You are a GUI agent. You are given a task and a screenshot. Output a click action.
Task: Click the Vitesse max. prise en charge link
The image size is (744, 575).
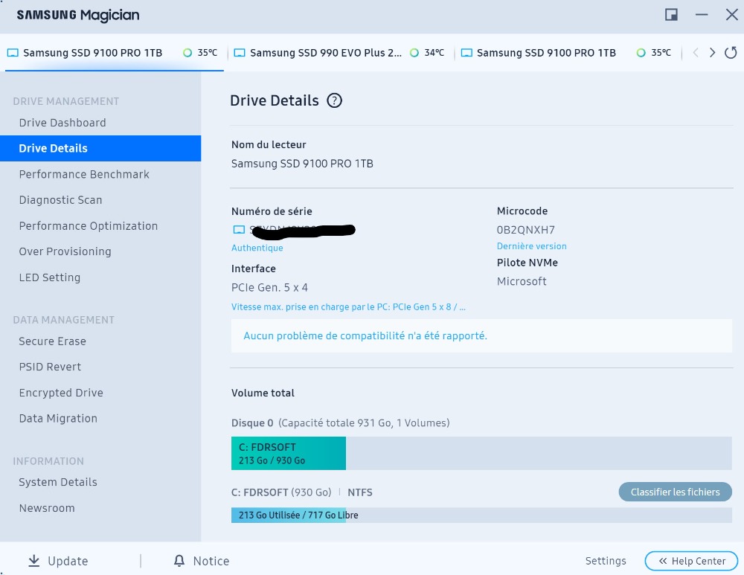click(x=348, y=307)
